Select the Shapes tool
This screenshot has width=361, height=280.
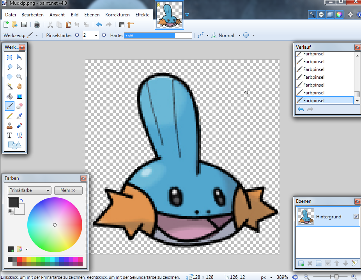point(14,145)
